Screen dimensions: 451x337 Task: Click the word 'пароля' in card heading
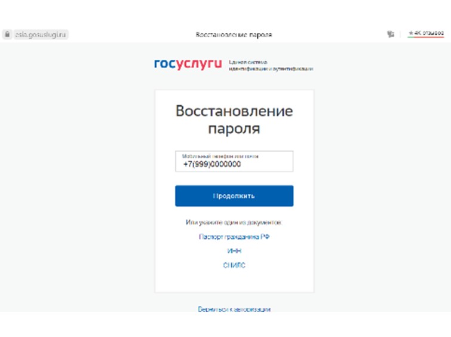click(x=234, y=128)
